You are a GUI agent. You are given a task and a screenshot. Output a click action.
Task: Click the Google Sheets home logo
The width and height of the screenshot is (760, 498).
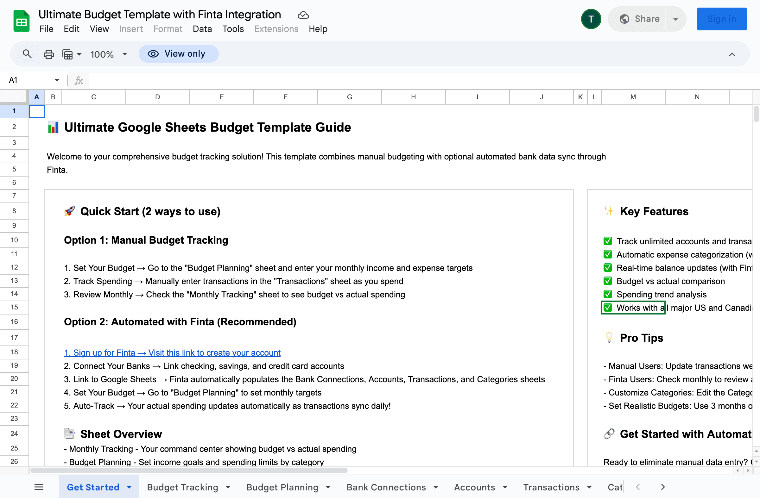[22, 21]
